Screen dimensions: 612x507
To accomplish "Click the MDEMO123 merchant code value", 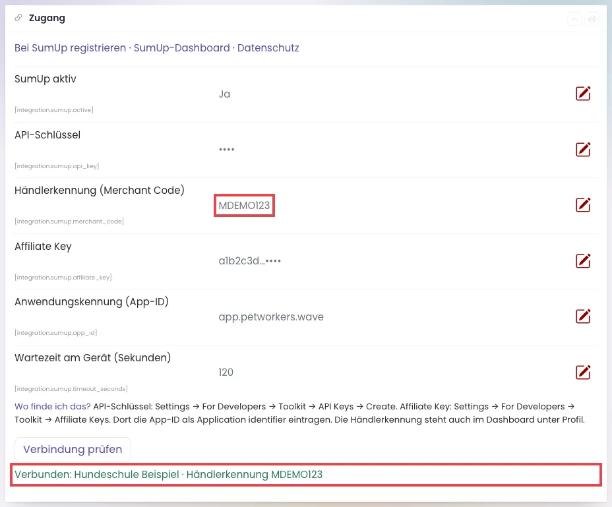I will pos(244,205).
